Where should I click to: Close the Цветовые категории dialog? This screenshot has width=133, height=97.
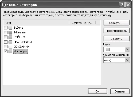(128, 5)
